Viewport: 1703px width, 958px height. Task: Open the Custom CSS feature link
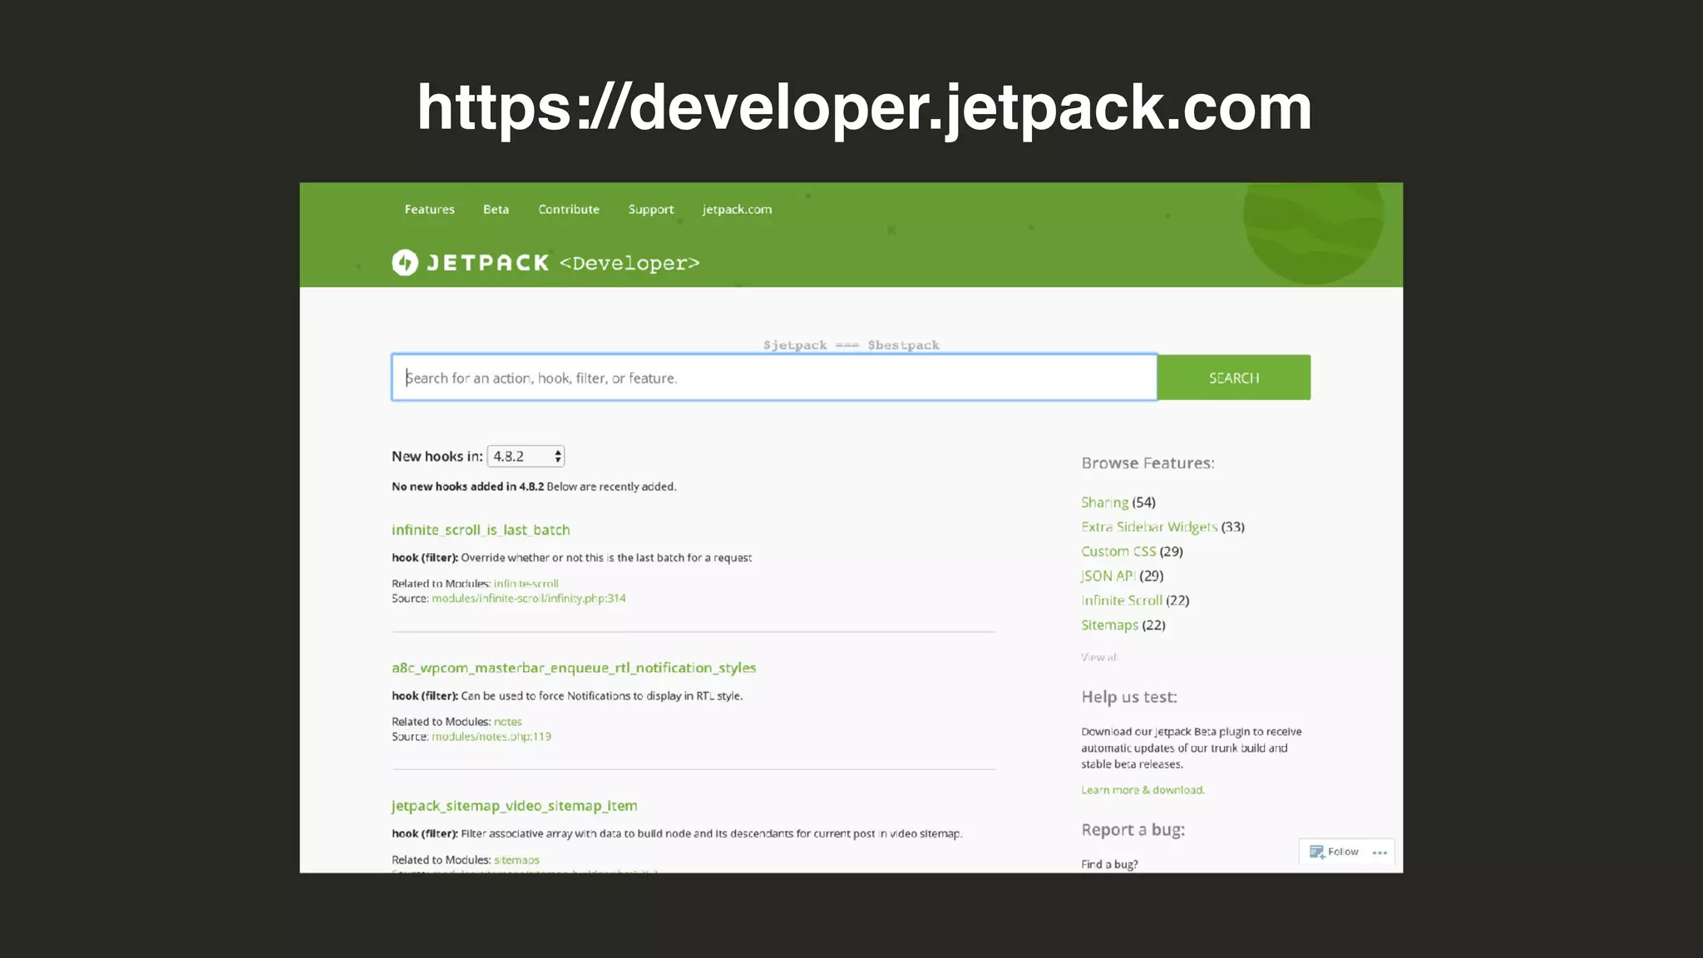click(x=1118, y=551)
